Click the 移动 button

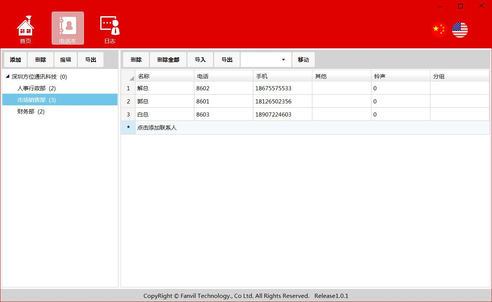point(304,60)
